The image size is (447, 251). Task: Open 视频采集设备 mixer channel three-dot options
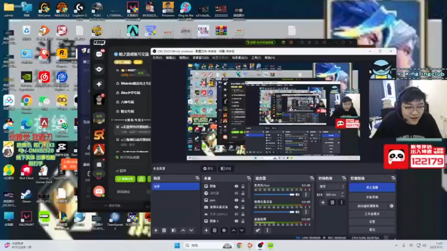(x=306, y=212)
